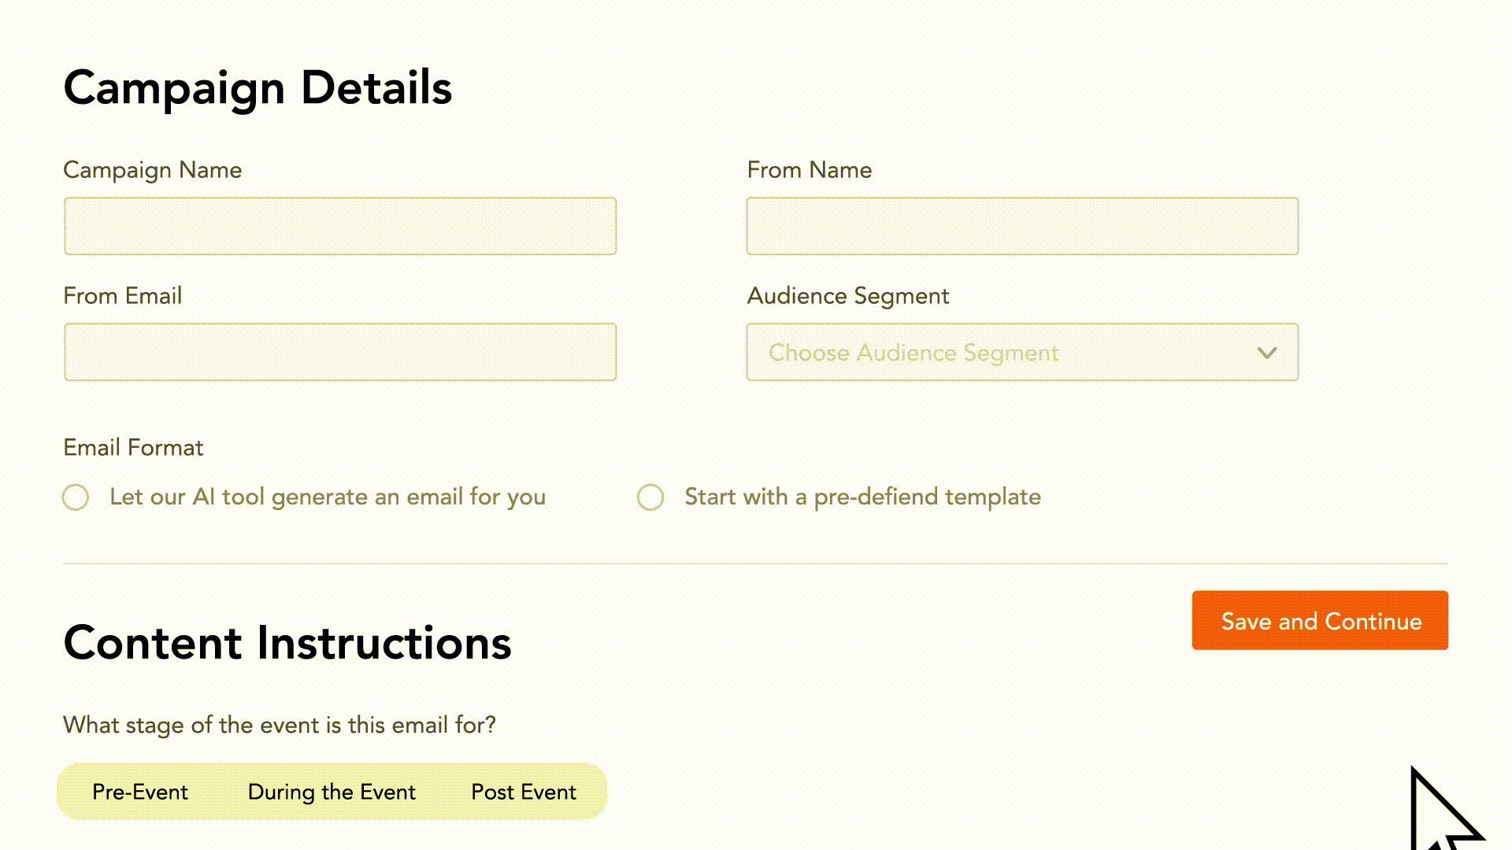This screenshot has width=1512, height=850.
Task: Click the From Email label text
Action: (x=122, y=296)
